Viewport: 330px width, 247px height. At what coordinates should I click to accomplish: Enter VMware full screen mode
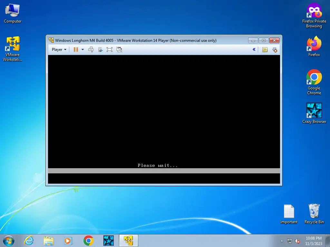coord(110,50)
